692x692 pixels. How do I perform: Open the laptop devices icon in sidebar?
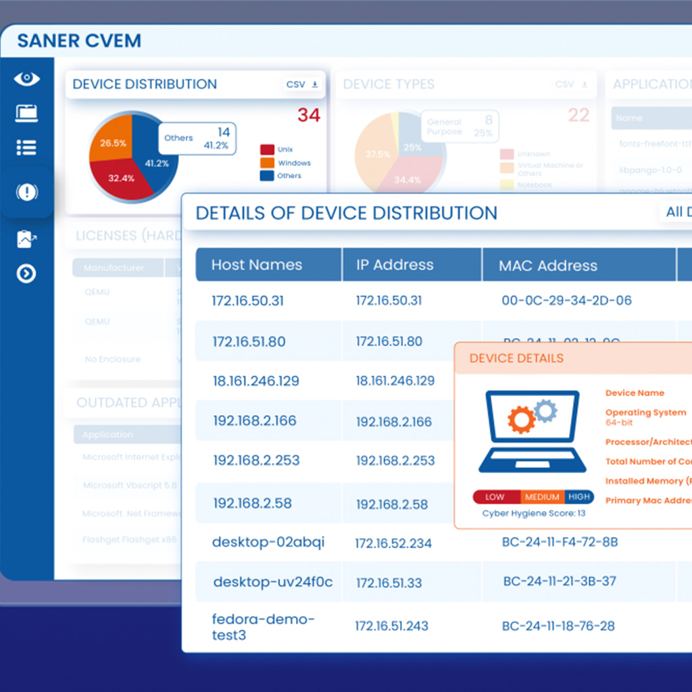click(26, 114)
